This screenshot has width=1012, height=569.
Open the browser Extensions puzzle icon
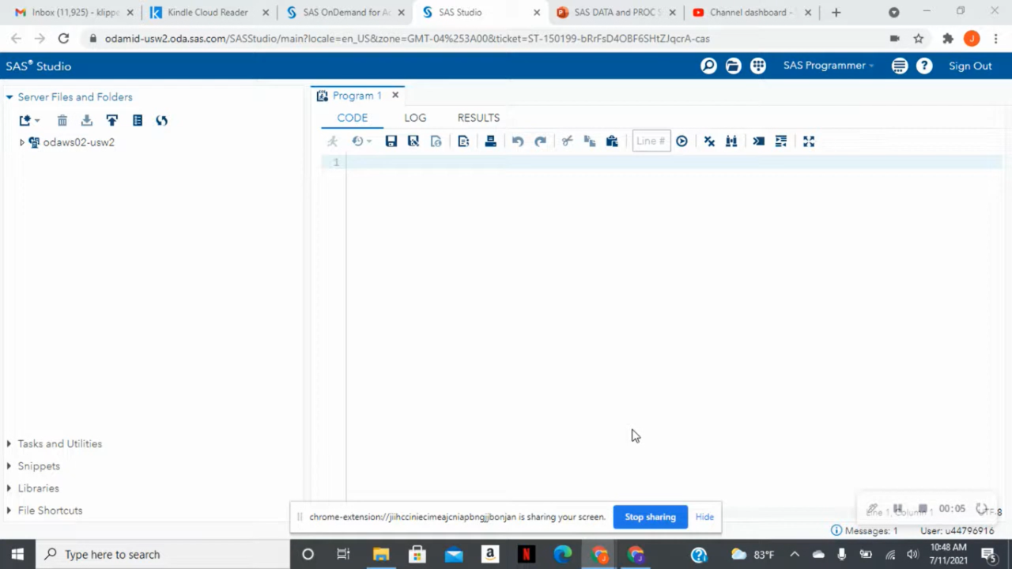(x=948, y=38)
